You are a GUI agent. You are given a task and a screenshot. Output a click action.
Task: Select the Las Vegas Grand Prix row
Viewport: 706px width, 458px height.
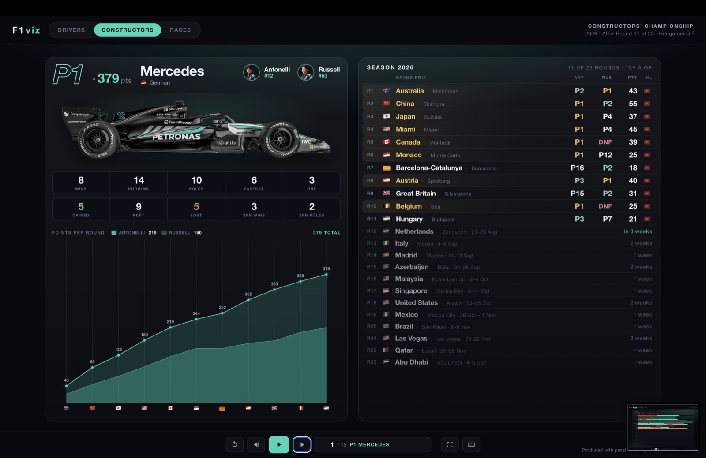[509, 339]
